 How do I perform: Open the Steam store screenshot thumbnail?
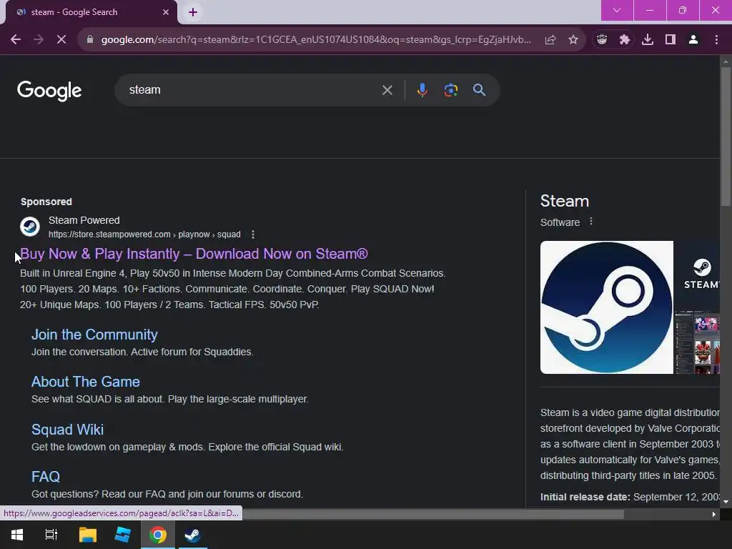(x=697, y=342)
